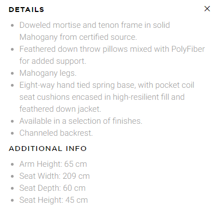This screenshot has height=206, width=224.
Task: Click the 'seat cushions encased in high-resilient fill' line
Action: point(102,97)
